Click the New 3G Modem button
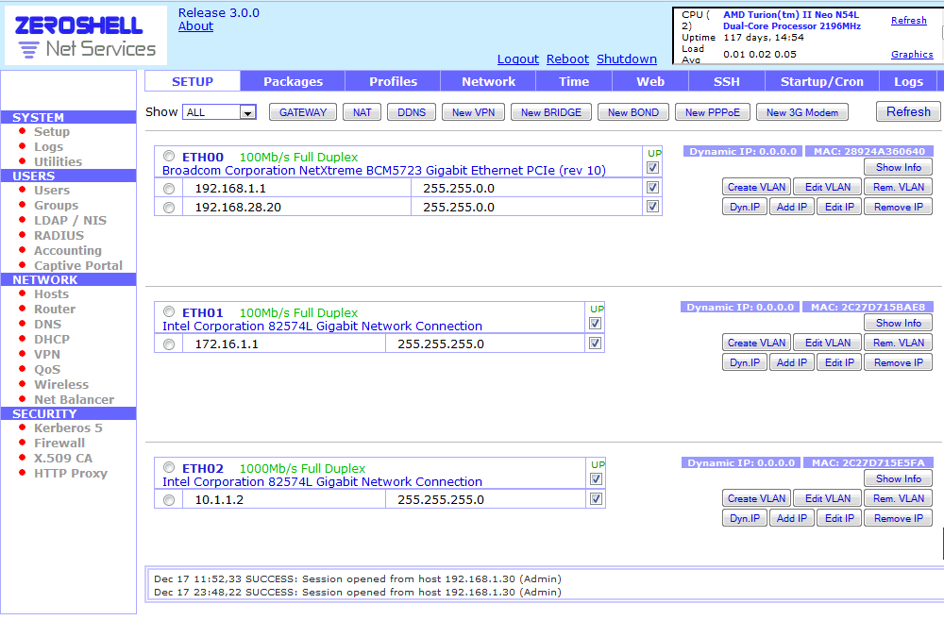The image size is (944, 620). pos(801,112)
